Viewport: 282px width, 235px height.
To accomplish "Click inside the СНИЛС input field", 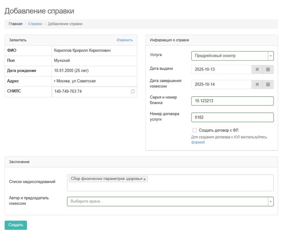I will click(x=90, y=92).
